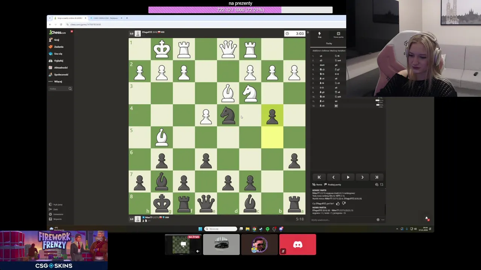Viewport: 481px width, 270px height.
Task: Expand the Więcej menu
Action: [x=56, y=81]
